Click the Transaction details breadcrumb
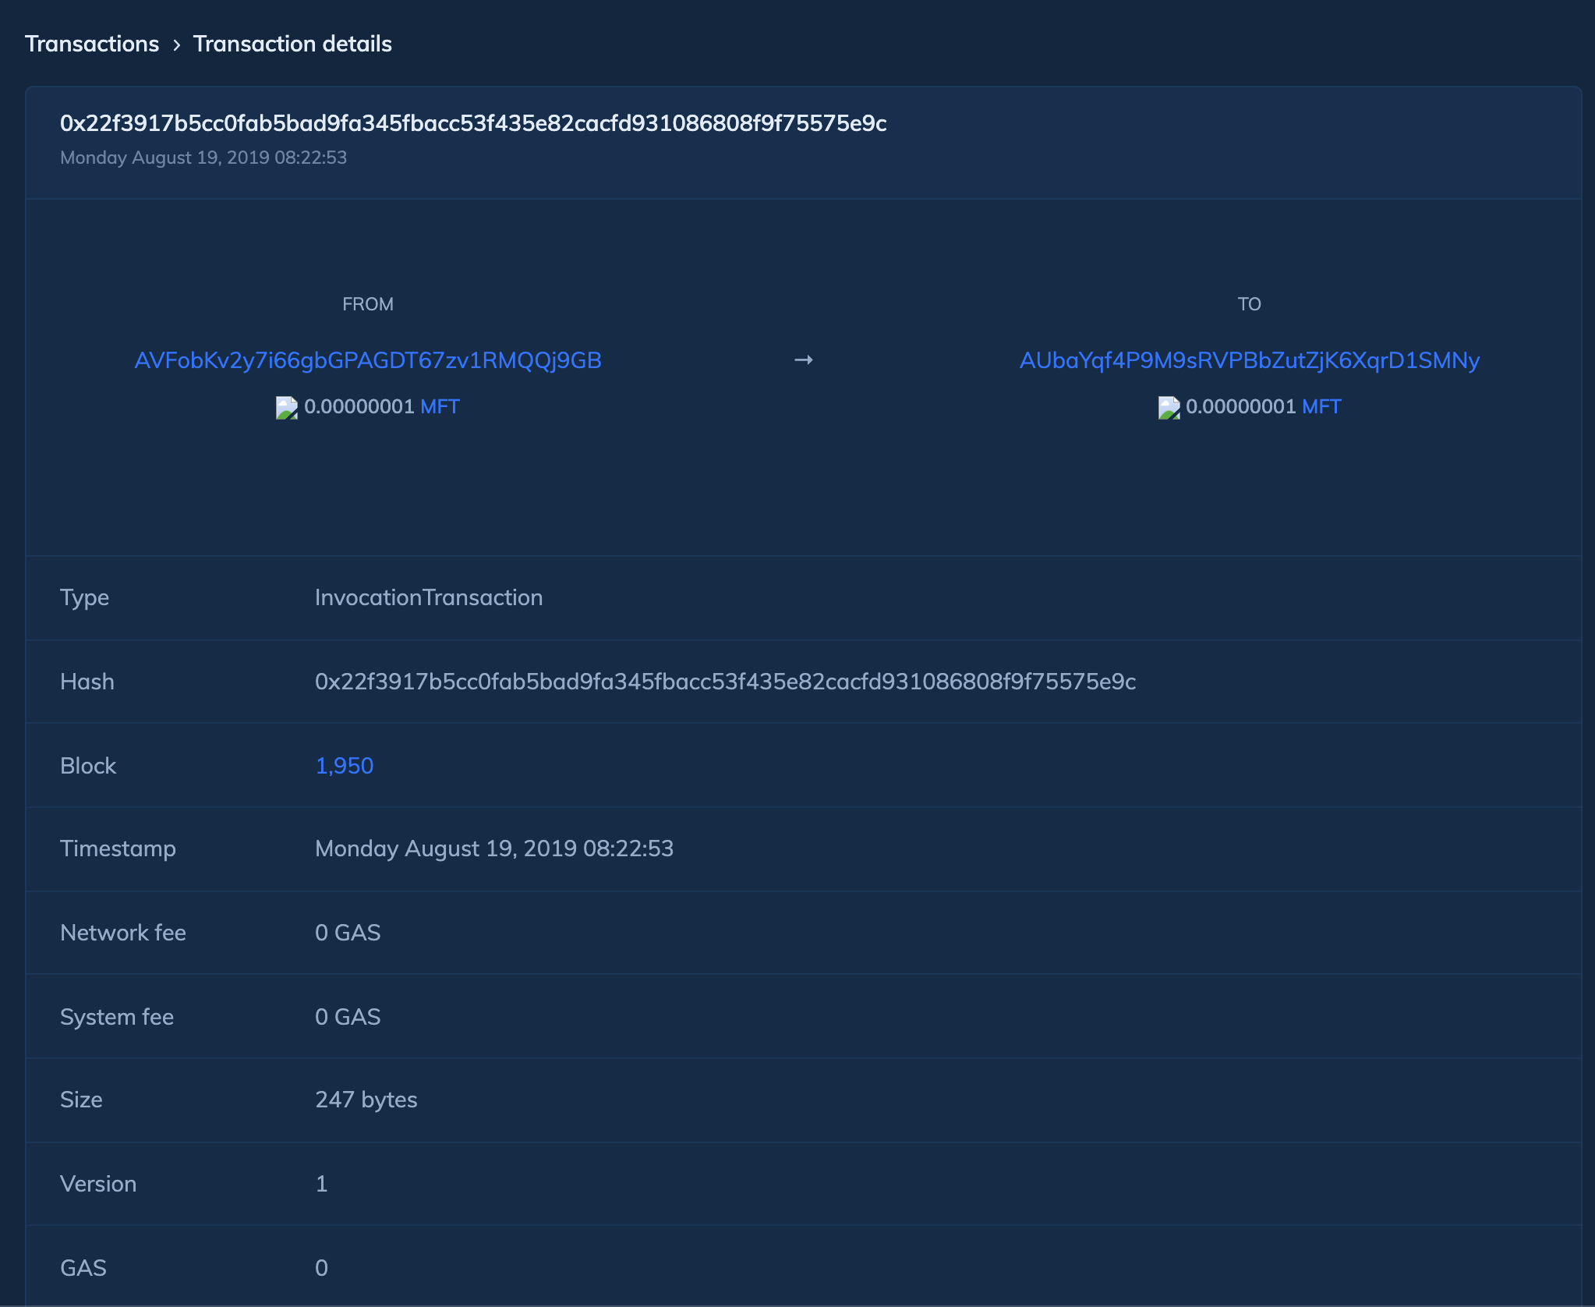 [x=292, y=44]
